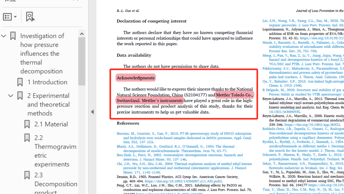Open the doi.org/10.1002/app.26922 link
This screenshot has height=194, width=344.
pos(312,124)
